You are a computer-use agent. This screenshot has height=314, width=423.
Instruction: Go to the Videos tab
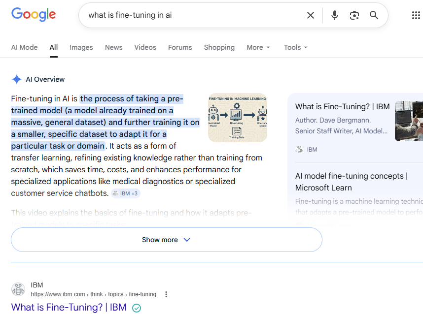tap(145, 47)
